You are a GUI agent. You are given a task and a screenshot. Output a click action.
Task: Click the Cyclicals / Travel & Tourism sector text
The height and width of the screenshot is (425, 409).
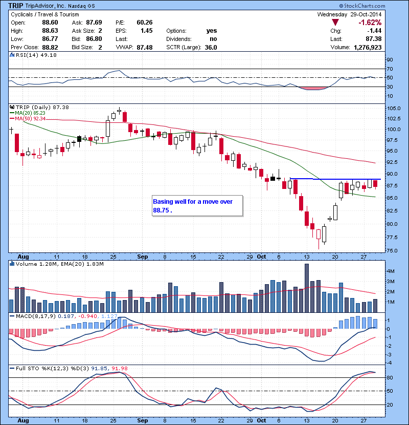pyautogui.click(x=45, y=15)
